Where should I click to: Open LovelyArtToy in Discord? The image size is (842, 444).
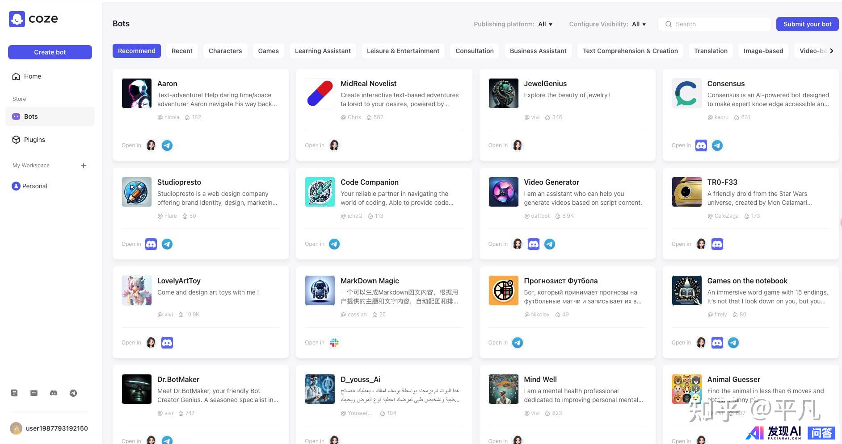point(167,343)
